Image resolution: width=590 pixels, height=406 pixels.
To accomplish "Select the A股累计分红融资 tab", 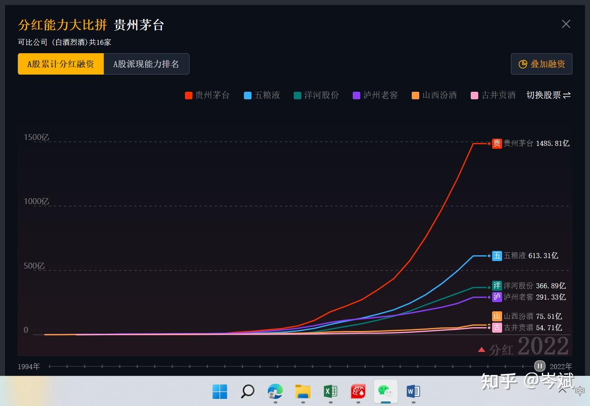I will point(61,64).
